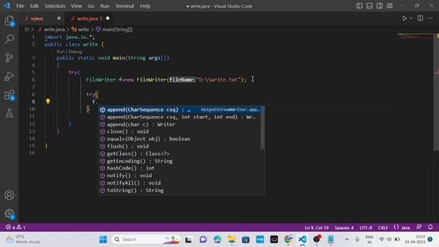The height and width of the screenshot is (247, 439).
Task: Click the Debug CodeLens above main
Action: [x=75, y=51]
